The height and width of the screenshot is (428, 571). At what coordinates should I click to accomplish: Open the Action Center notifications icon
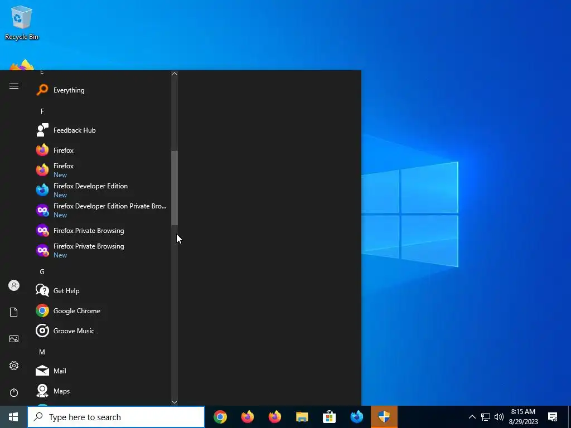click(x=553, y=417)
